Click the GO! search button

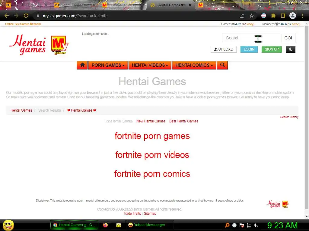pyautogui.click(x=288, y=38)
